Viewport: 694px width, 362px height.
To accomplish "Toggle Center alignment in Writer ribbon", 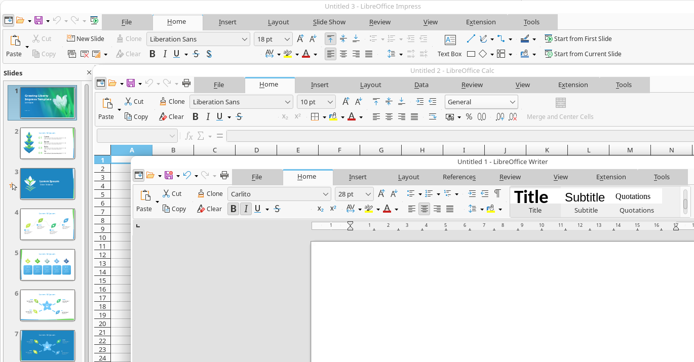I will tap(425, 209).
